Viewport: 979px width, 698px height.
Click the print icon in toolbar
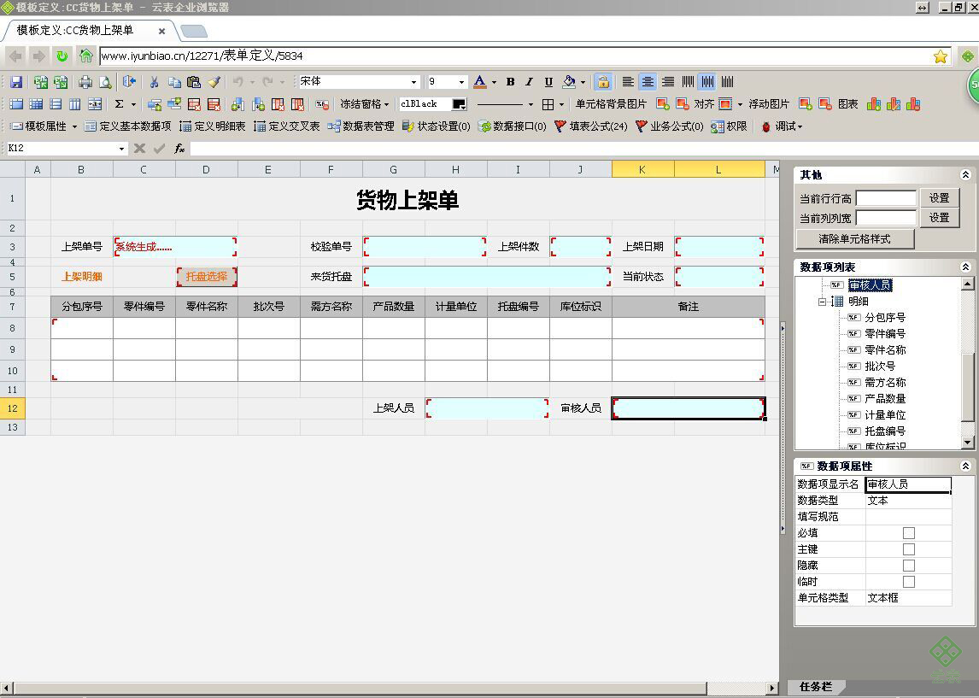(x=85, y=82)
